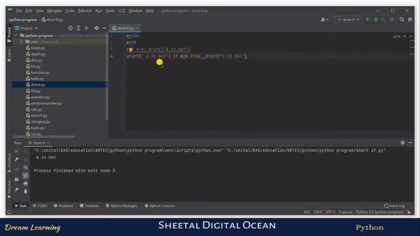Open the Python Console tool window

click(159, 206)
